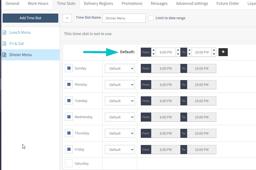Image resolution: width=256 pixels, height=170 pixels.
Task: Collapse panel using the chevron up button
Action: [x=67, y=18]
